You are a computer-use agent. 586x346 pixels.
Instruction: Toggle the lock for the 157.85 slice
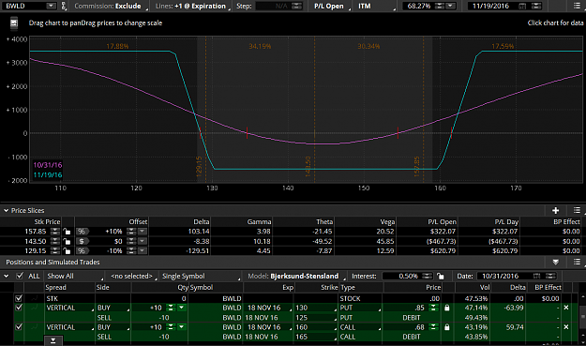pos(67,232)
